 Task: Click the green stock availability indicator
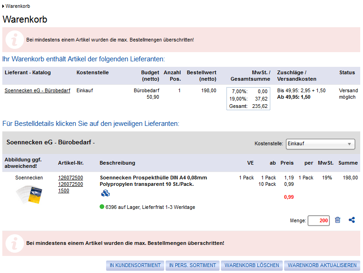[101, 207]
